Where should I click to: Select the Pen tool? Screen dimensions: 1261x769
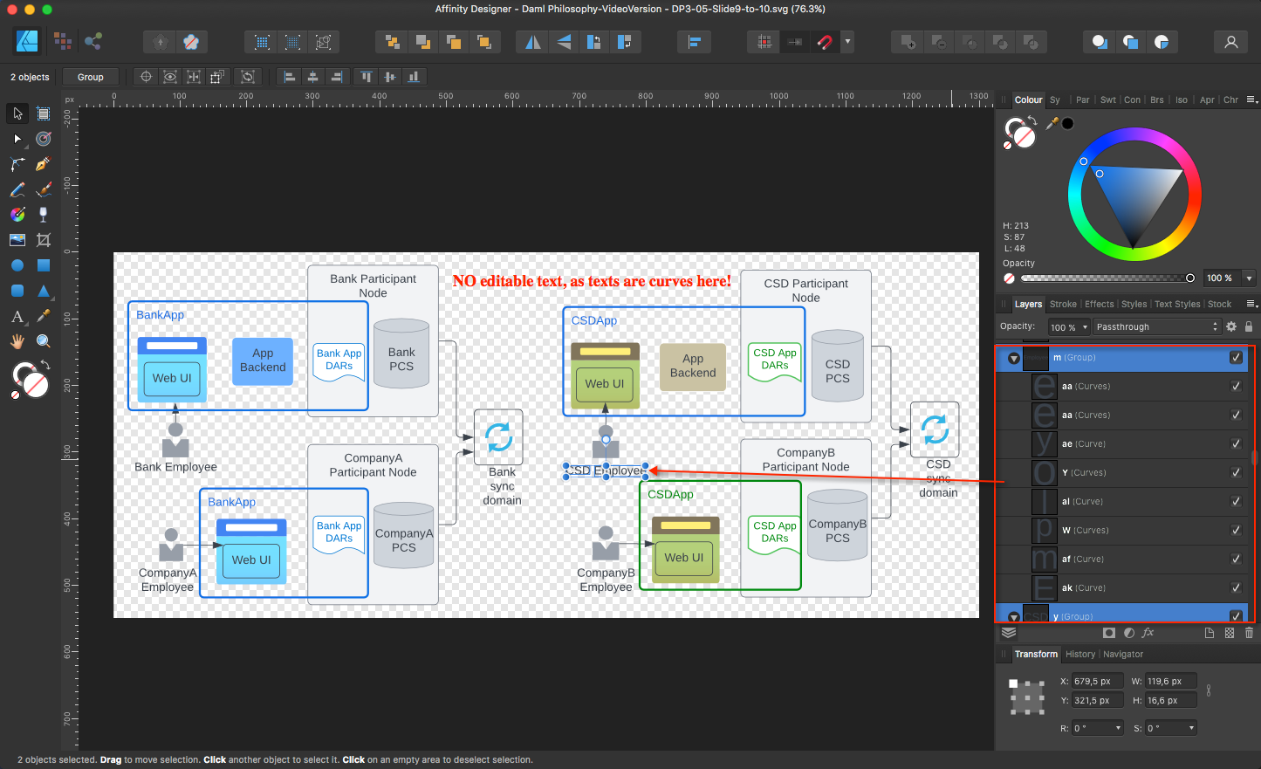43,164
